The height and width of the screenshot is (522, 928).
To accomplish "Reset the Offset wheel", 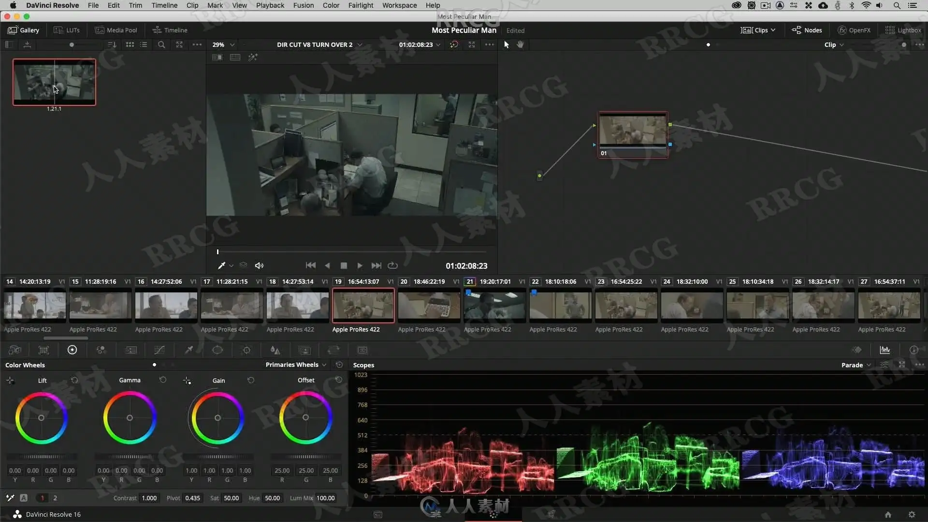I will (339, 380).
